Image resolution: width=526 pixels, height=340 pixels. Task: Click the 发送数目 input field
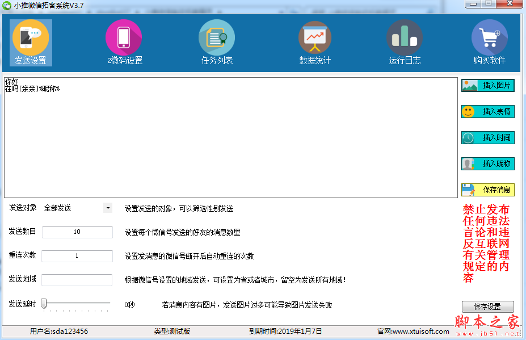(x=77, y=232)
